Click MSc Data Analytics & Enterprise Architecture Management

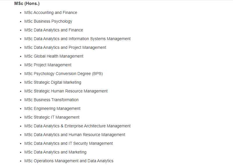coord(77,126)
